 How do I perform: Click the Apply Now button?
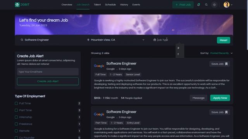[x=220, y=98]
